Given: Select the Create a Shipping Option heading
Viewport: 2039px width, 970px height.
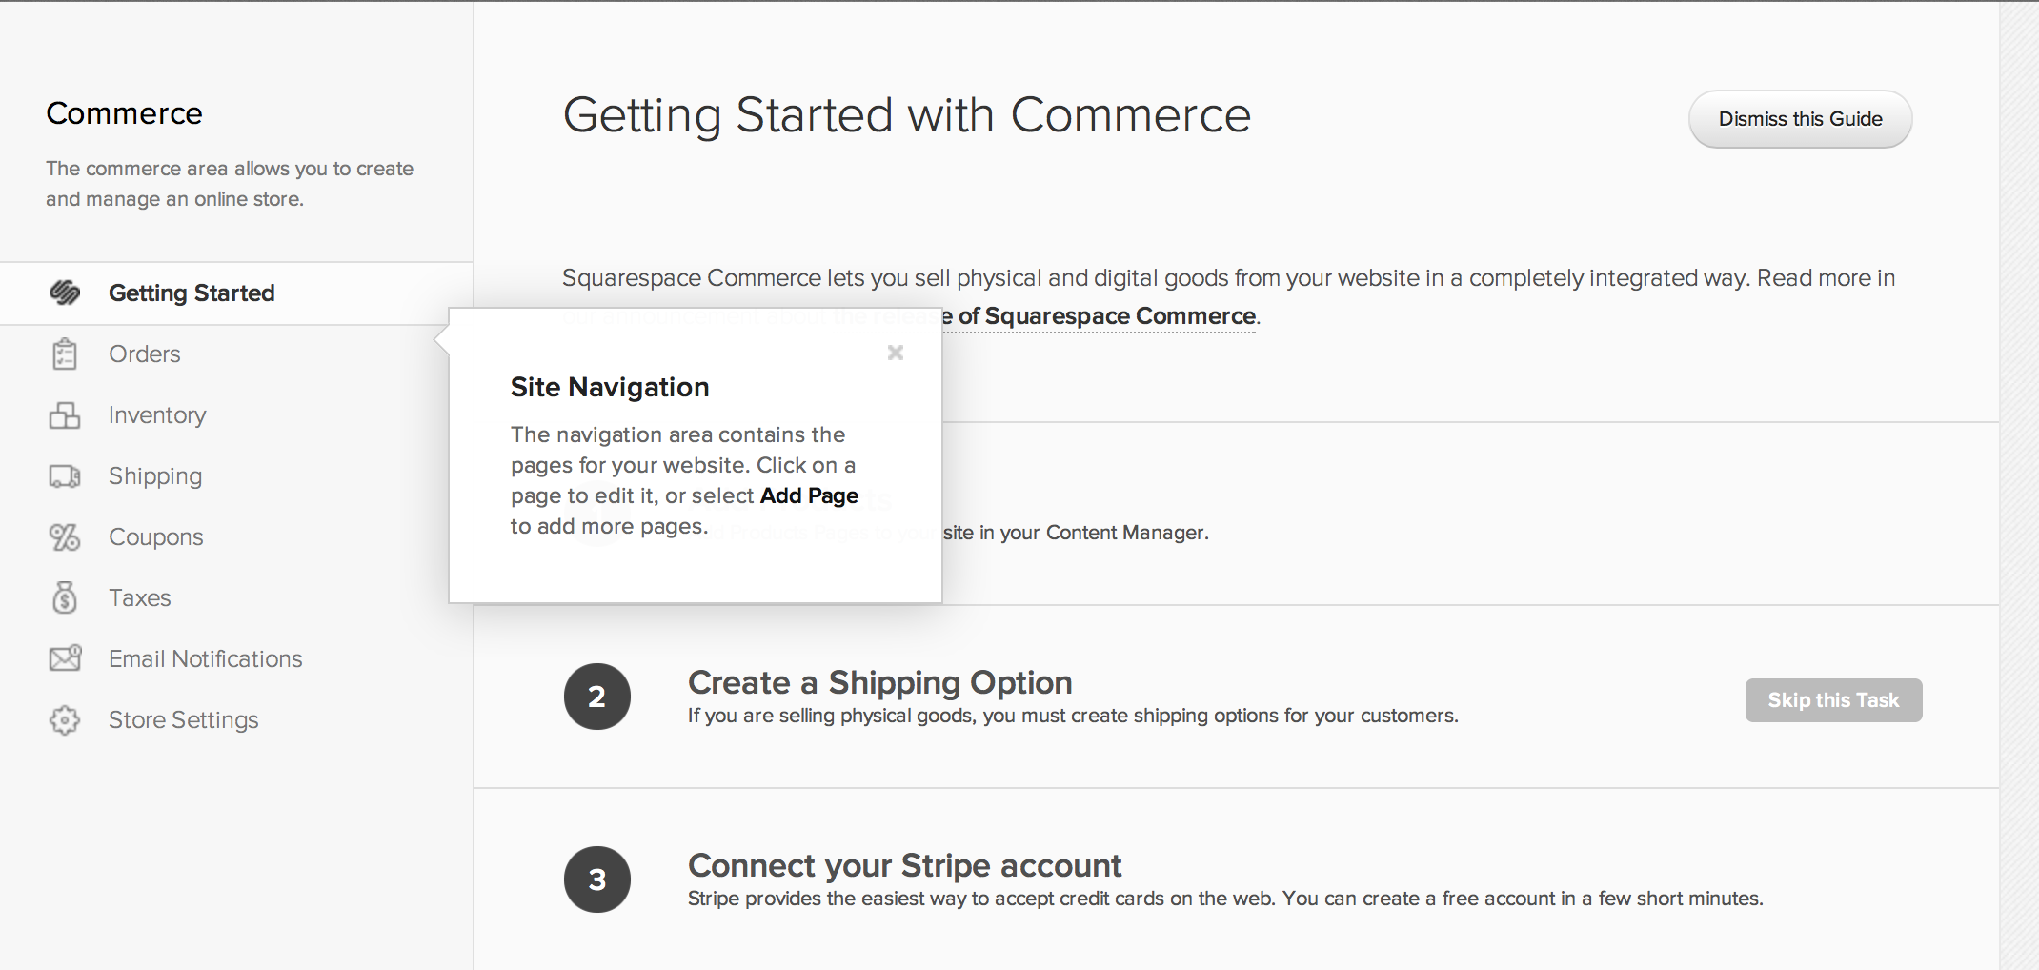Looking at the screenshot, I should pos(879,682).
